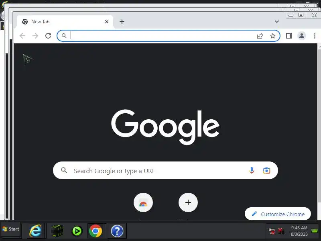Image resolution: width=321 pixels, height=241 pixels.
Task: Open the black and yellow cube taskbar icon
Action: (x=57, y=231)
